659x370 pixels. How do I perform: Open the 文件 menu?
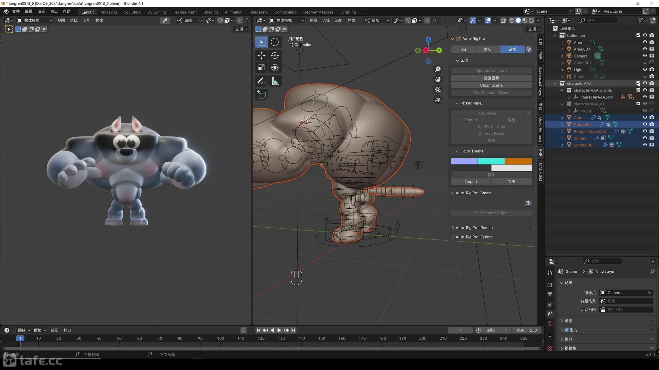coord(16,12)
